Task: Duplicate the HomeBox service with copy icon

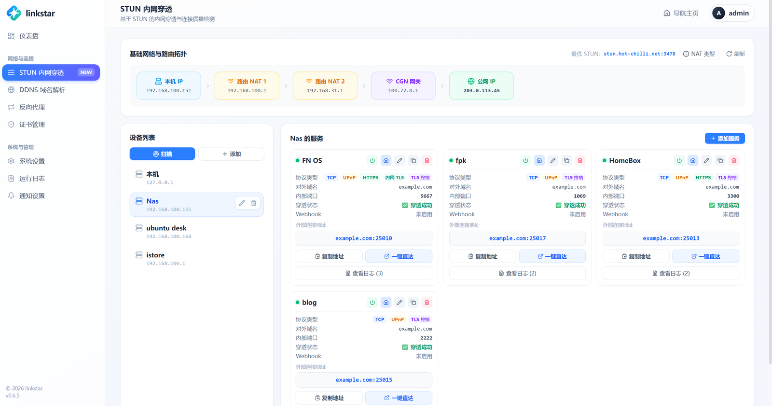Action: coord(720,160)
